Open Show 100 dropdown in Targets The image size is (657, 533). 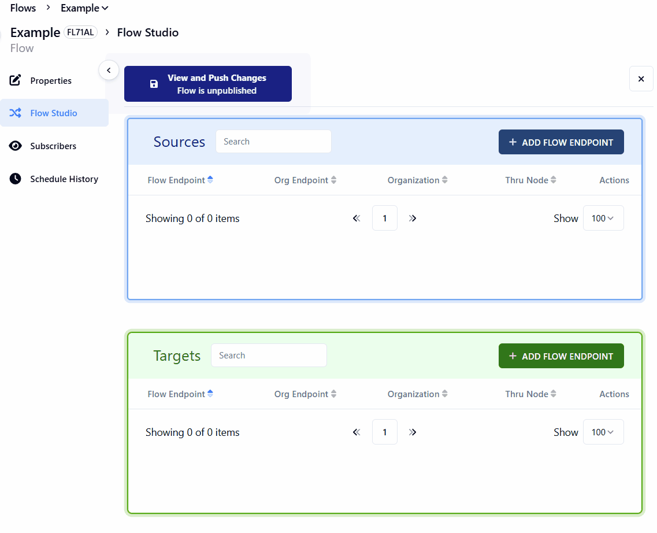click(x=603, y=432)
